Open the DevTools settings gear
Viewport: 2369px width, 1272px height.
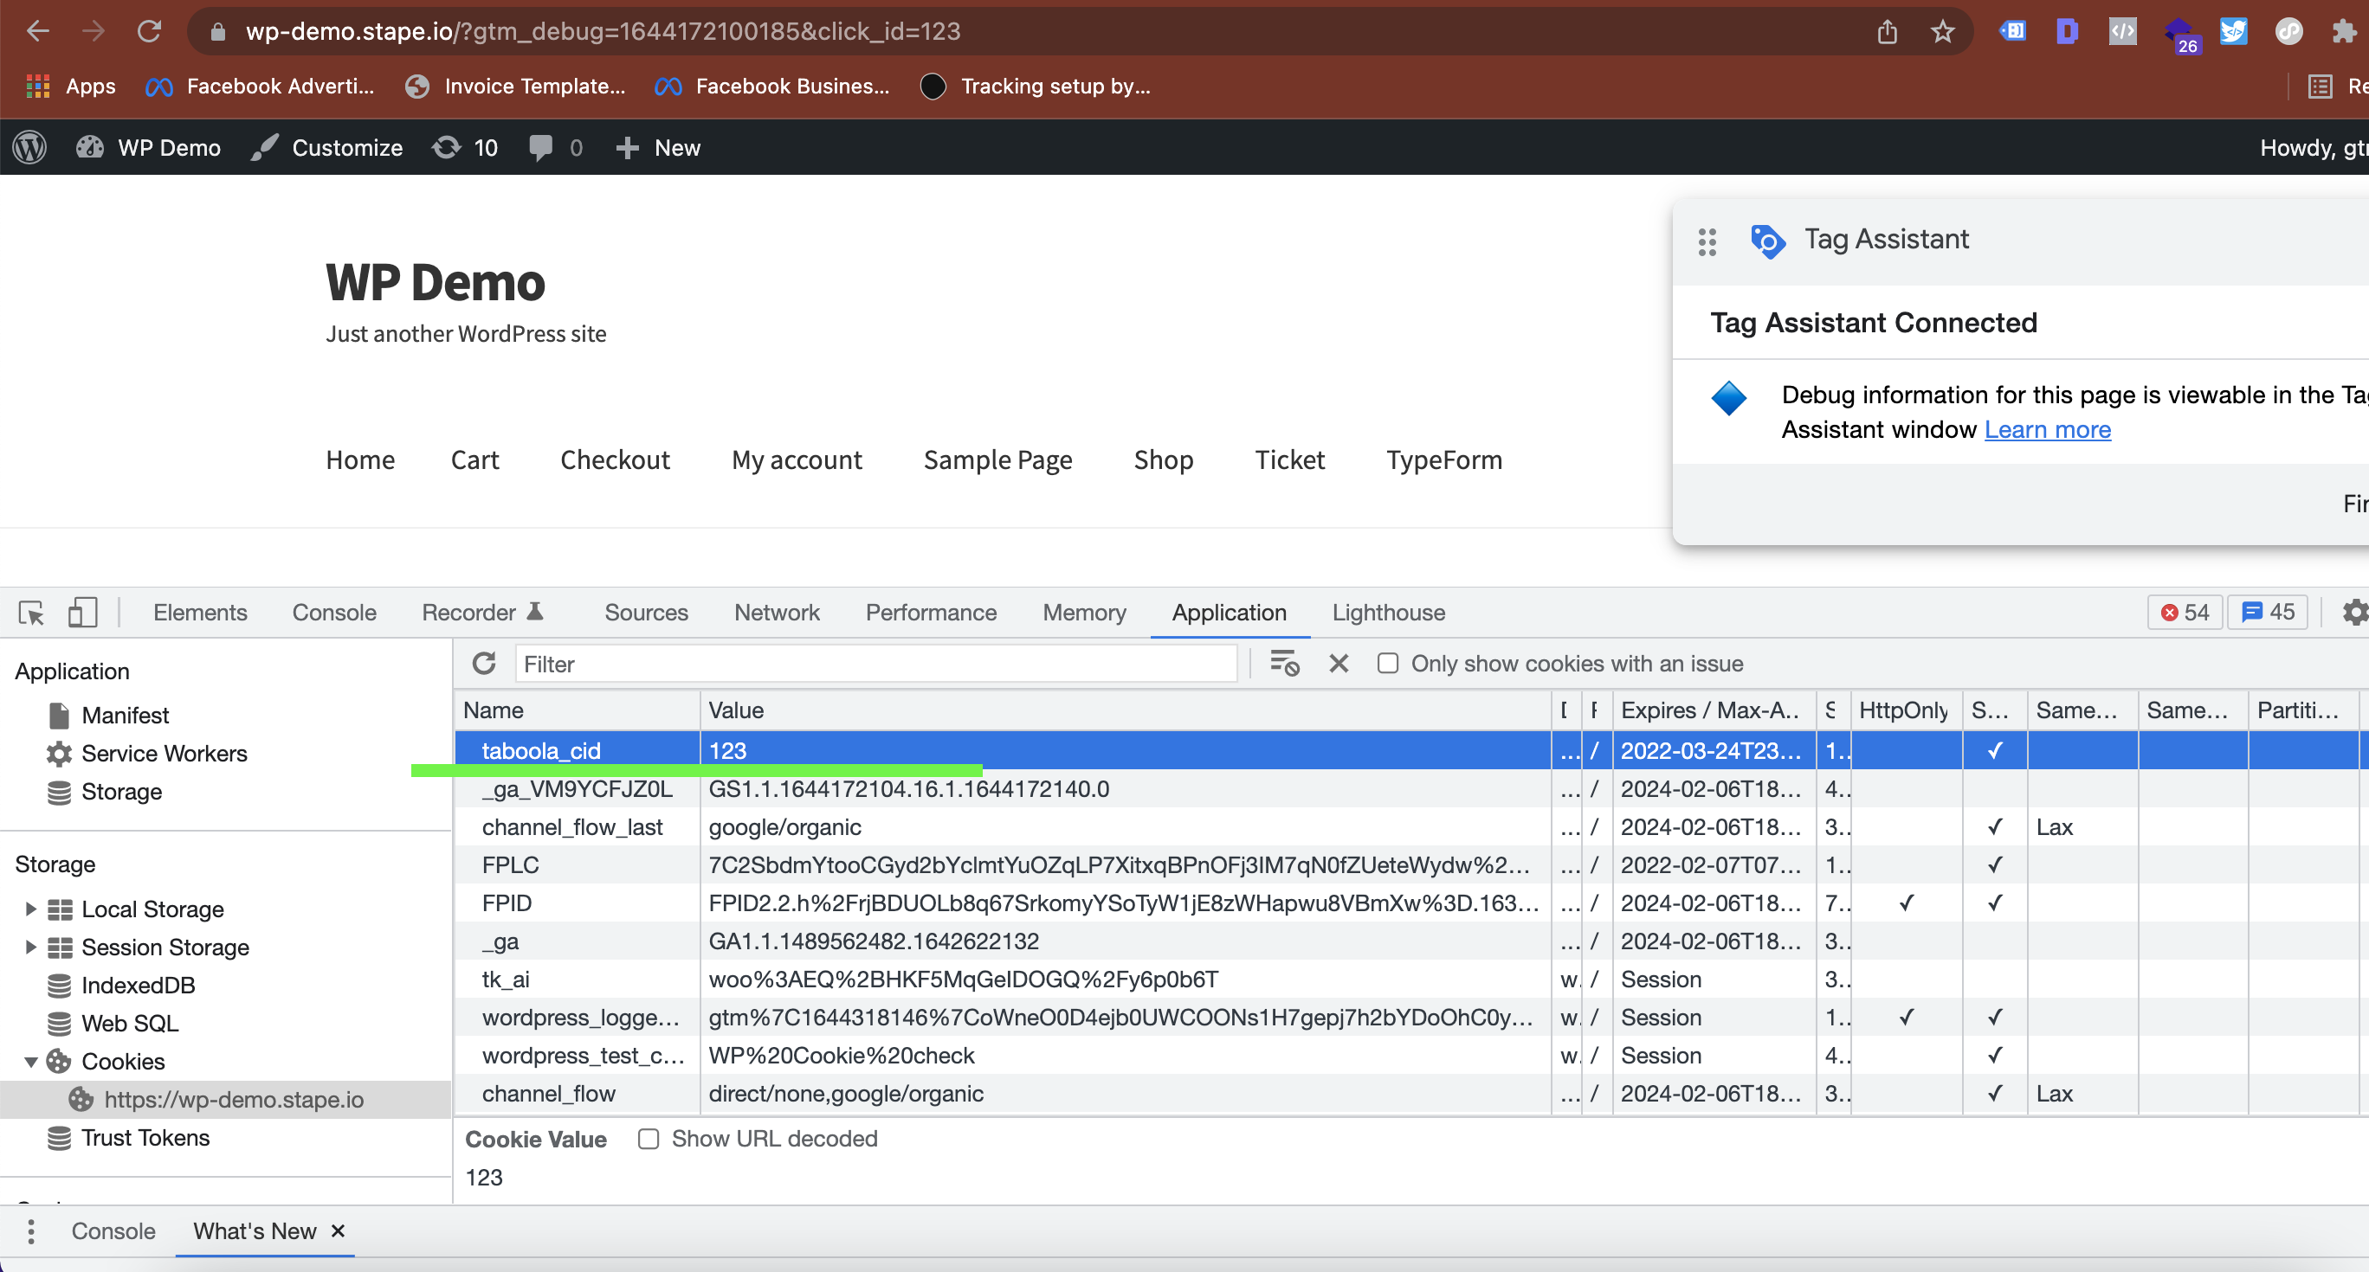tap(2354, 612)
